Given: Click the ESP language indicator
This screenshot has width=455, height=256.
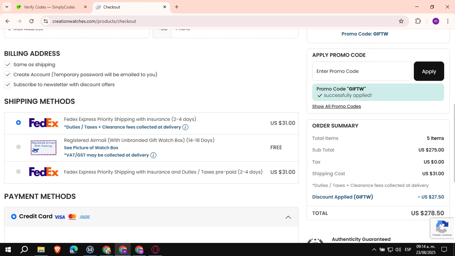Looking at the screenshot, I should [408, 250].
